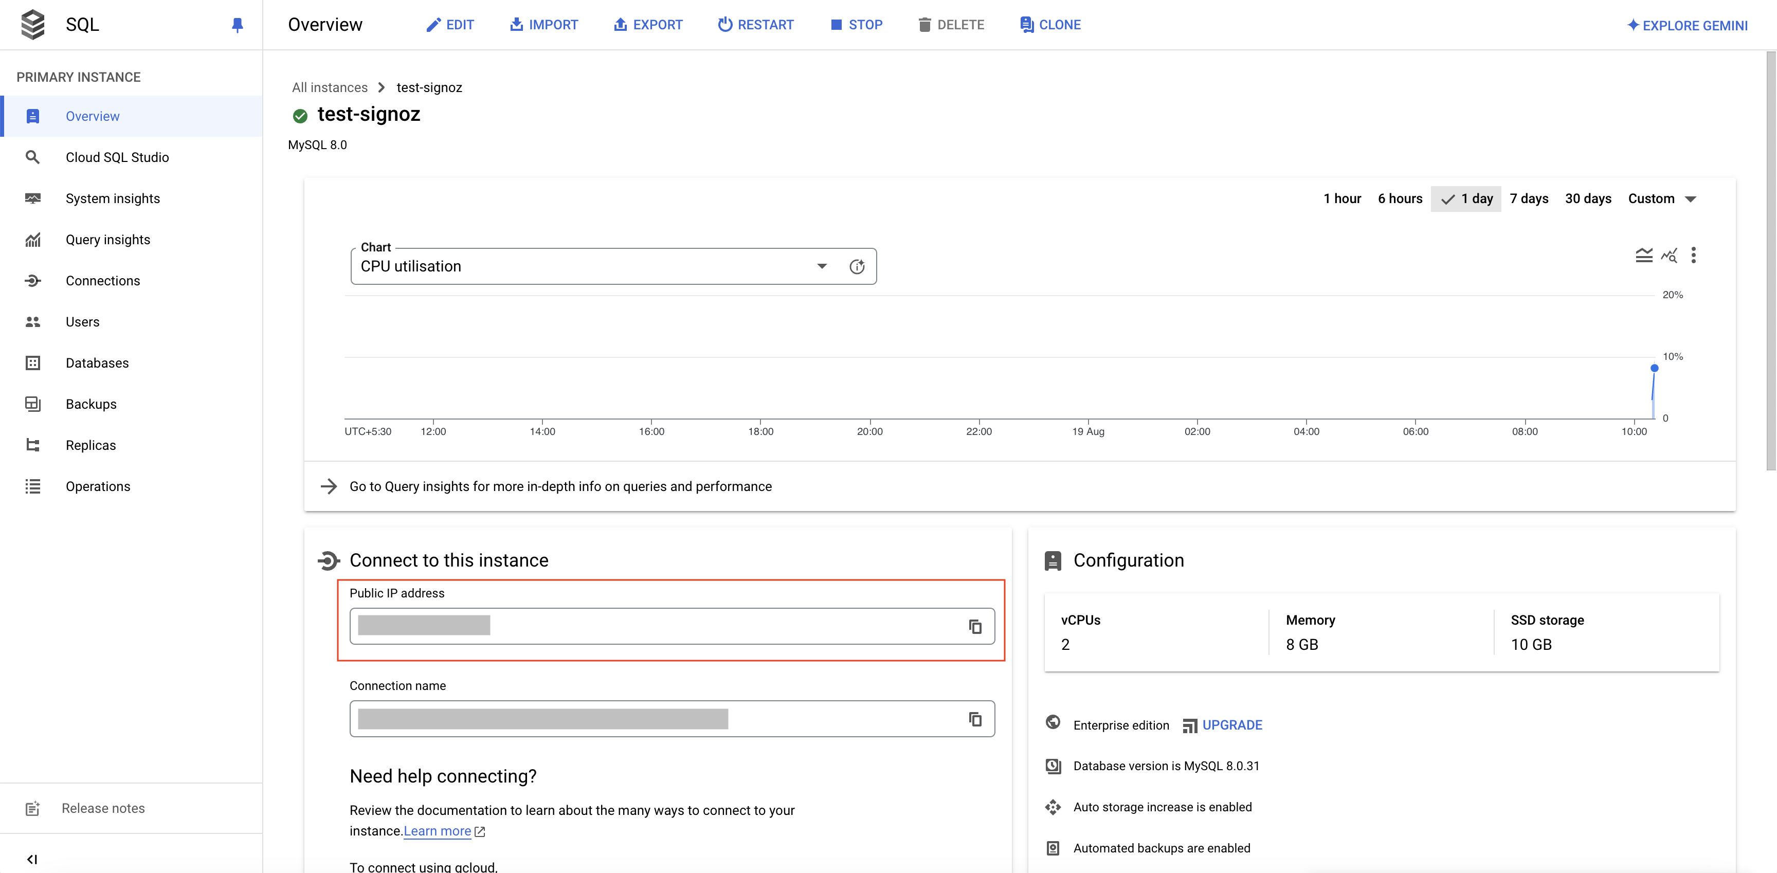This screenshot has width=1777, height=873.
Task: Click the Users people icon
Action: tap(32, 322)
